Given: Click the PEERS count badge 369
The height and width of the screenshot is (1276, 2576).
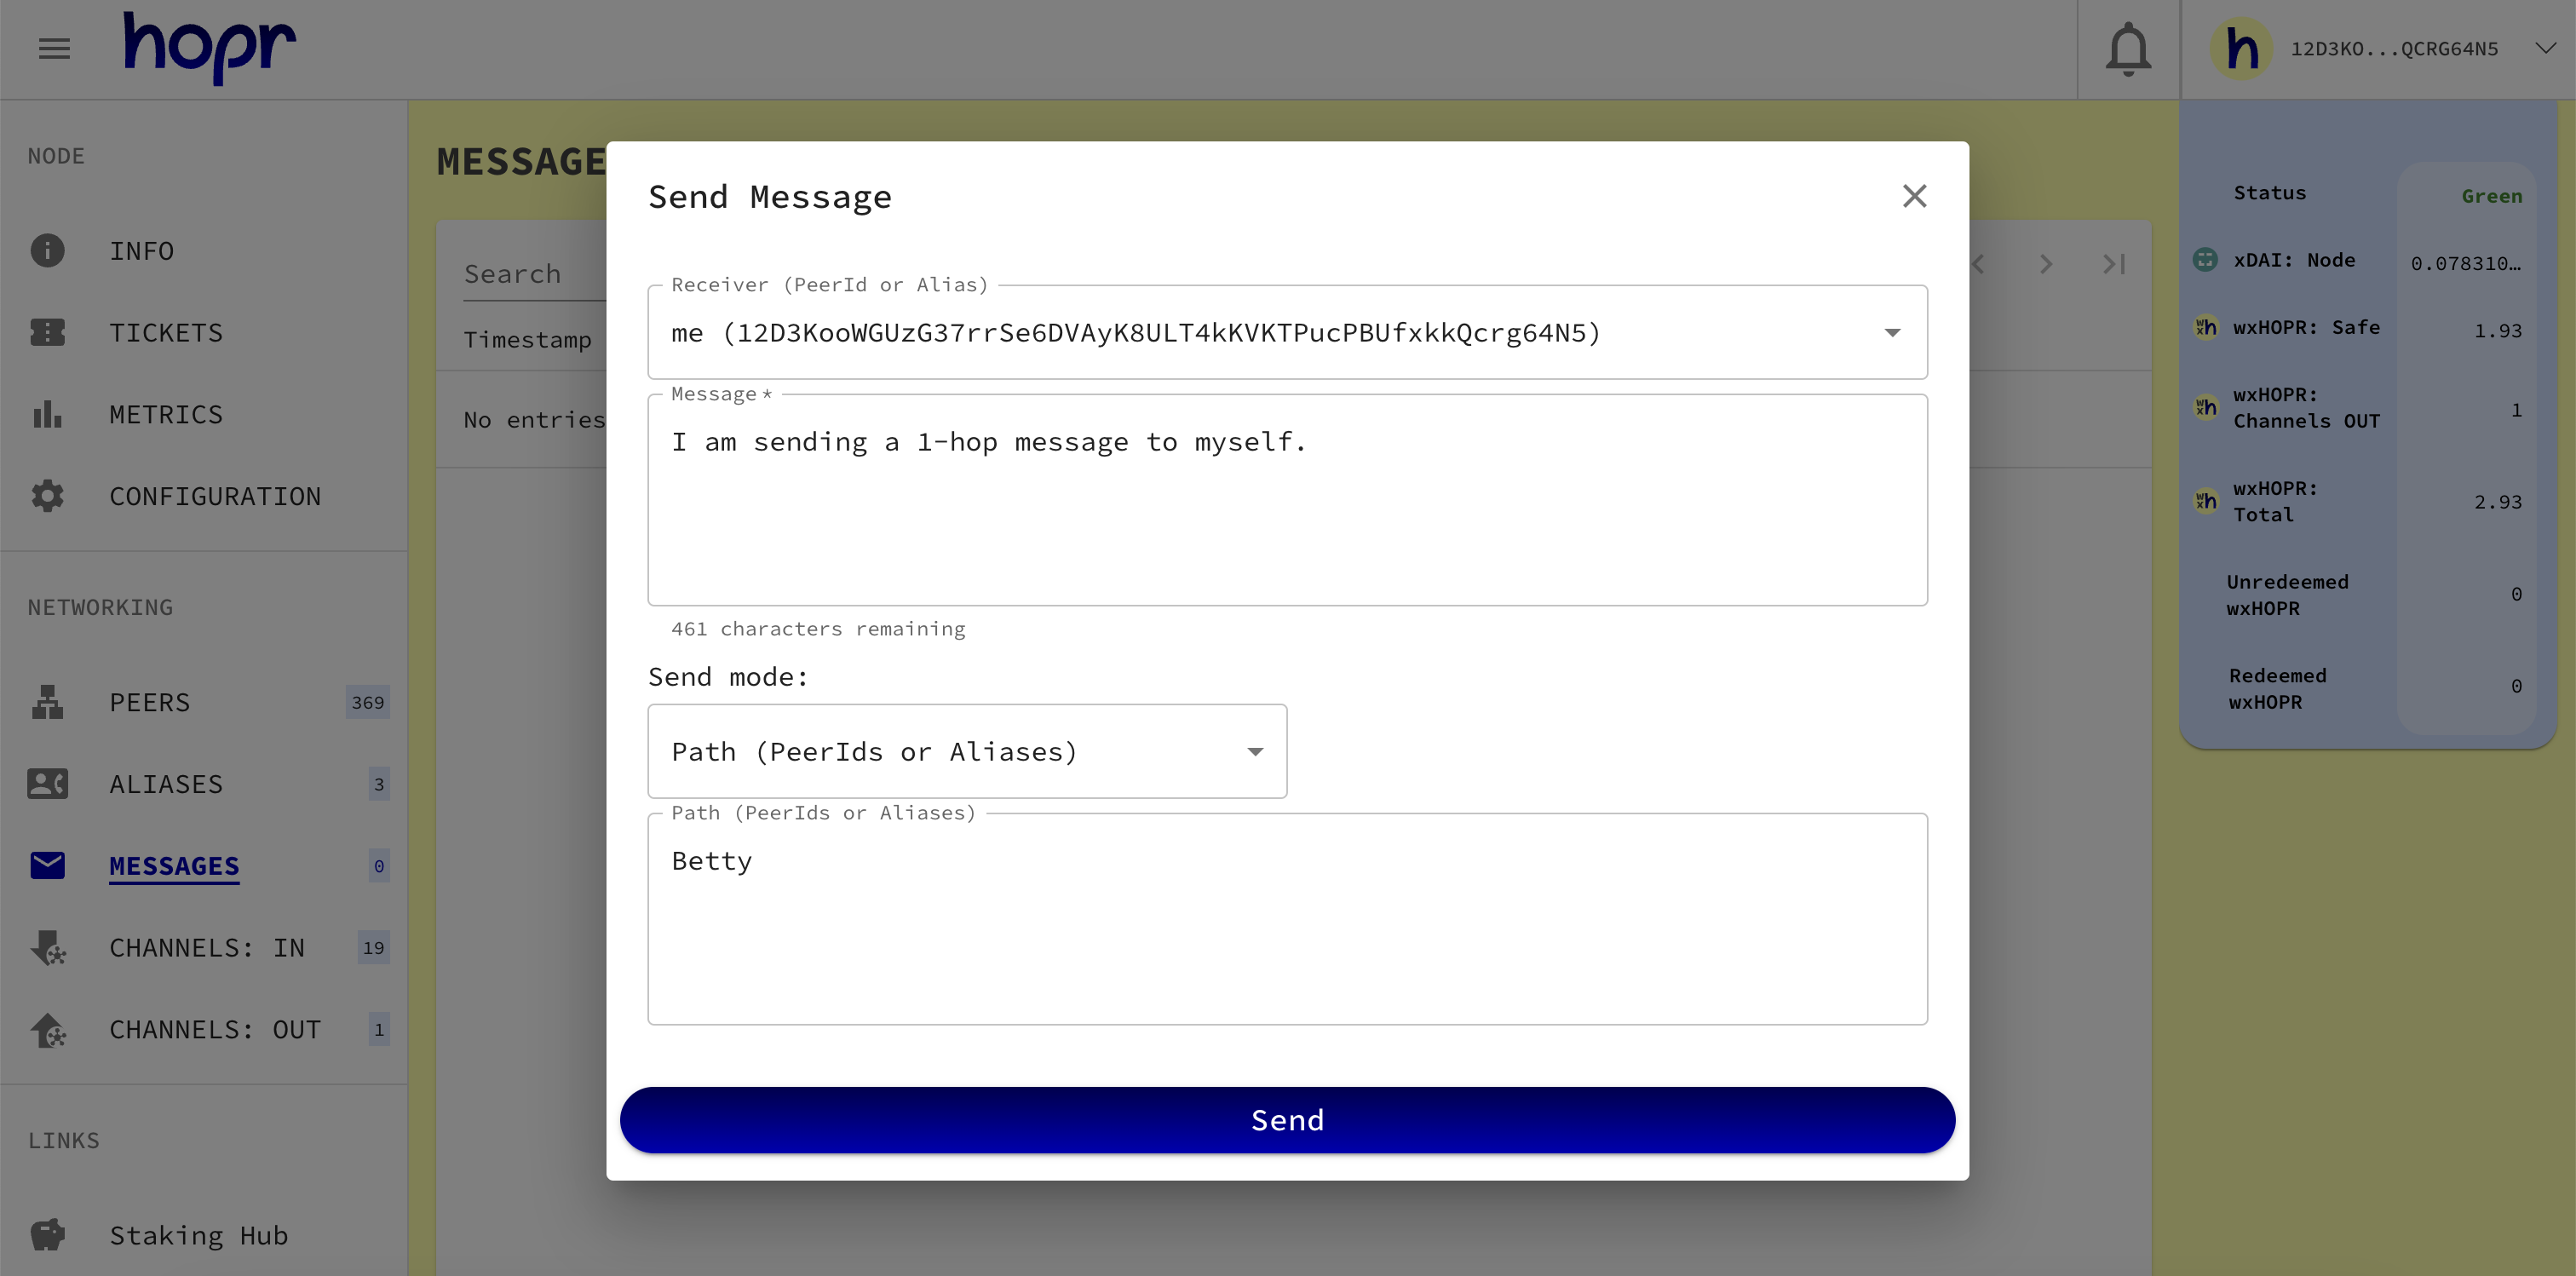Looking at the screenshot, I should tap(367, 702).
